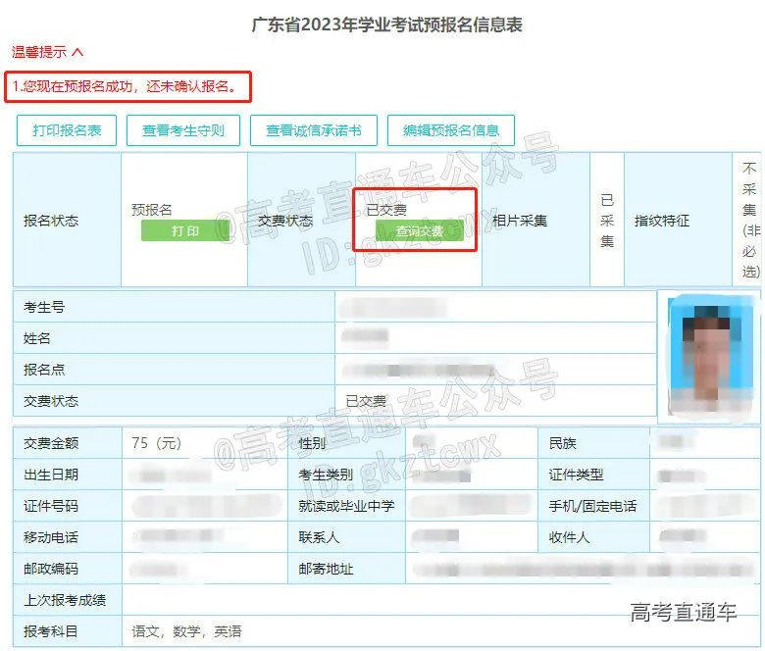Screen dimensions: 765x651
Task: Click the 移动电话 label
Action: (51, 537)
